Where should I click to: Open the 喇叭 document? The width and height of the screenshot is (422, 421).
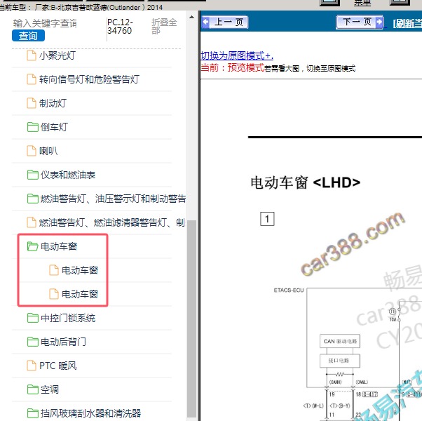click(x=48, y=151)
